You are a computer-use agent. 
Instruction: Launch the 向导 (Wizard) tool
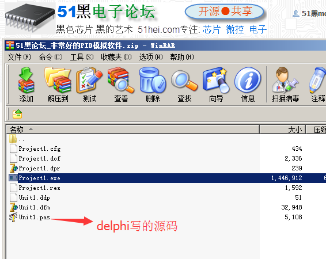click(216, 85)
